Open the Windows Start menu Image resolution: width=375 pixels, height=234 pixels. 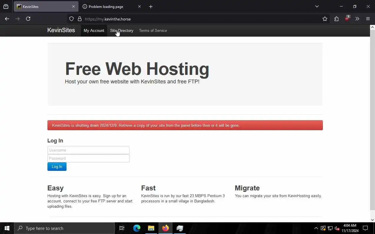pyautogui.click(x=7, y=228)
